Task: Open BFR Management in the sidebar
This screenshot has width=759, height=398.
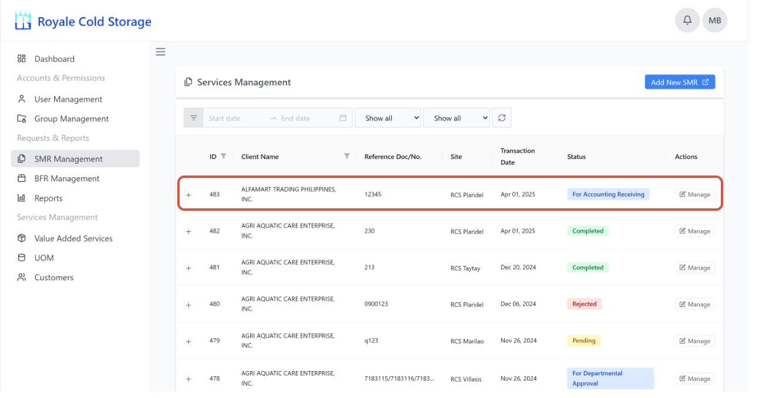Action: pyautogui.click(x=75, y=178)
